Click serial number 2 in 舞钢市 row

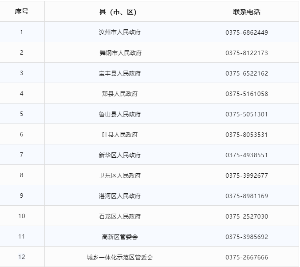22,52
